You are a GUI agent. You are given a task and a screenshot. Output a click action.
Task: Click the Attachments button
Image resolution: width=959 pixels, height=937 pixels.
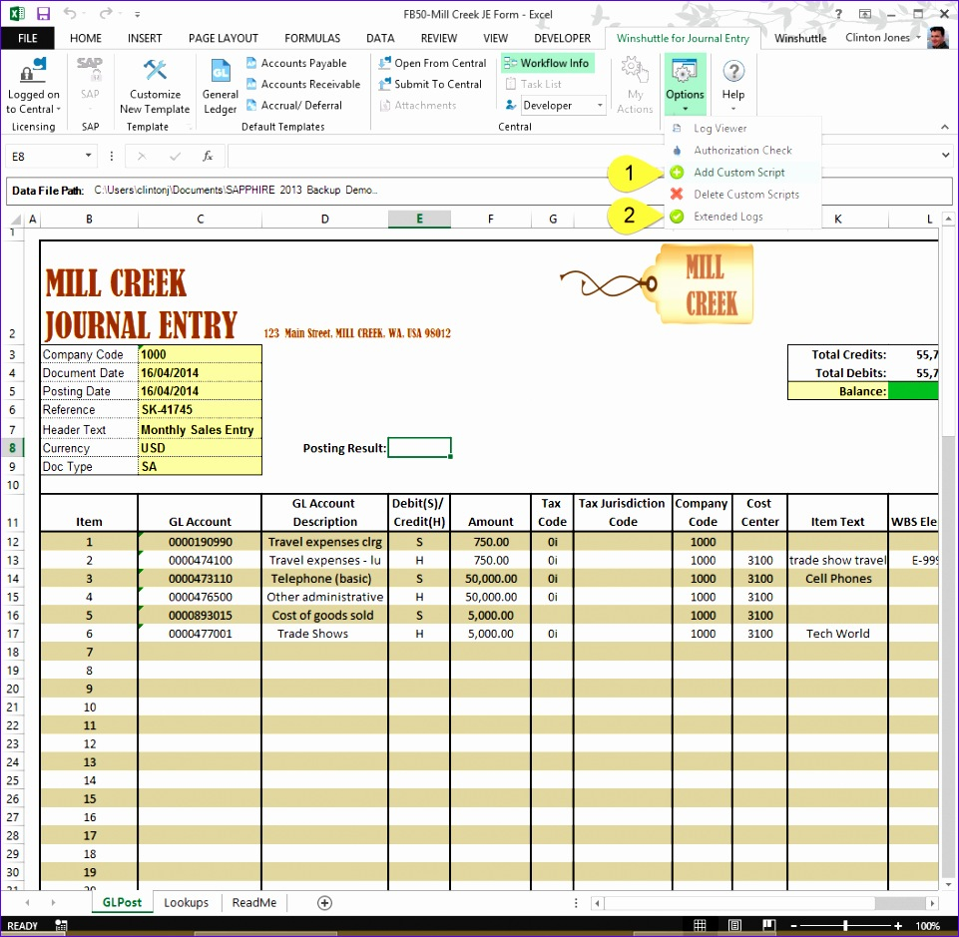[x=418, y=105]
